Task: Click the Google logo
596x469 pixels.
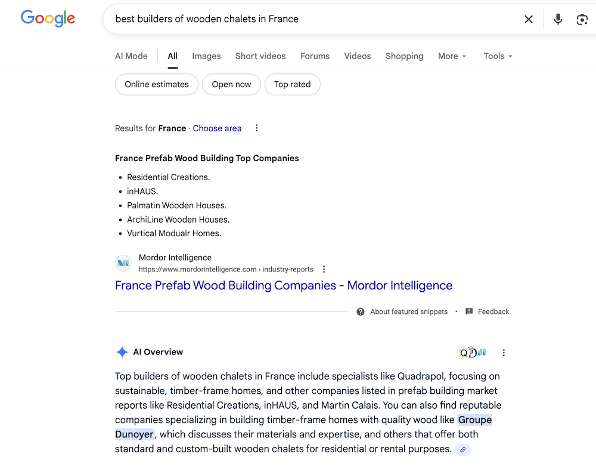Action: 48,18
